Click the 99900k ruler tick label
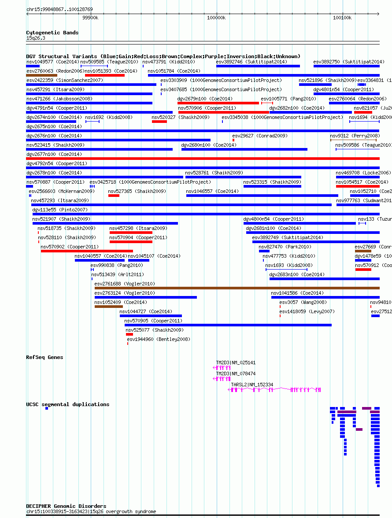The width and height of the screenshot is (392, 518). click(x=90, y=18)
